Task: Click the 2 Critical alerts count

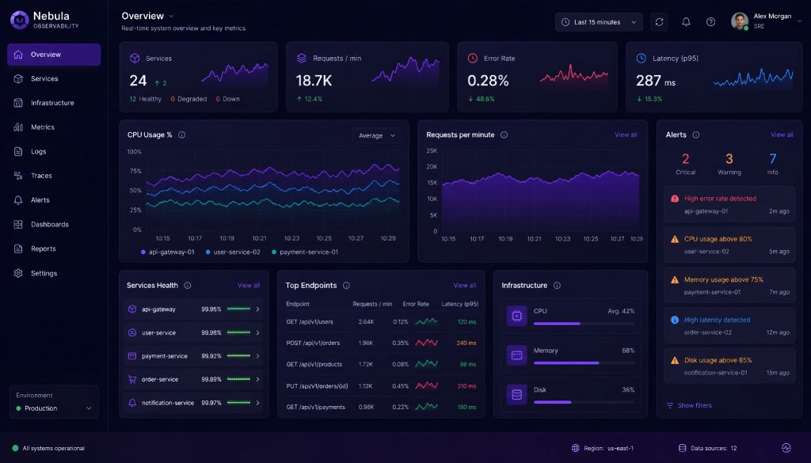Action: [x=685, y=164]
